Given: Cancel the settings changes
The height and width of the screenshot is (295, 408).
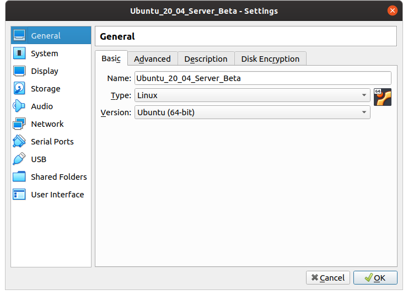Looking at the screenshot, I should coord(328,278).
